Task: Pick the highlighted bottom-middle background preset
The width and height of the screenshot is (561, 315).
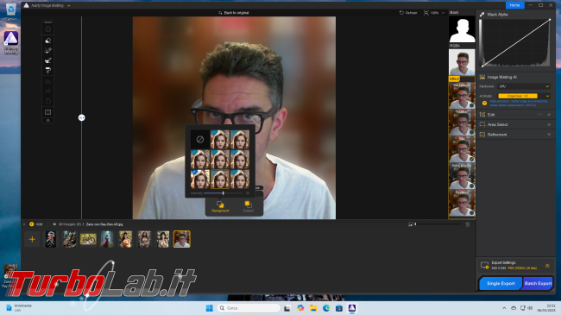Action: click(220, 179)
